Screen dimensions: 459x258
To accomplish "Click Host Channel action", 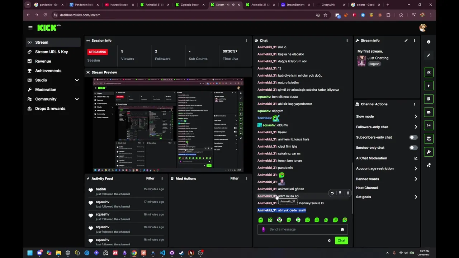I will 367,188.
